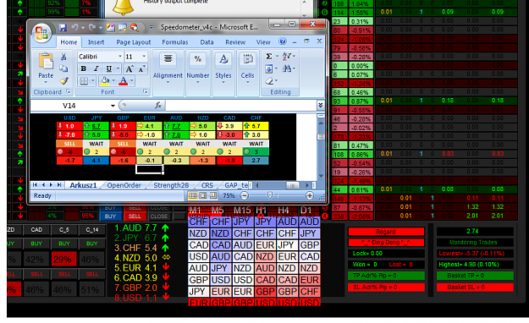Open the Name Box dropdown next to V14
Image resolution: width=529 pixels, height=323 pixels.
tap(113, 106)
